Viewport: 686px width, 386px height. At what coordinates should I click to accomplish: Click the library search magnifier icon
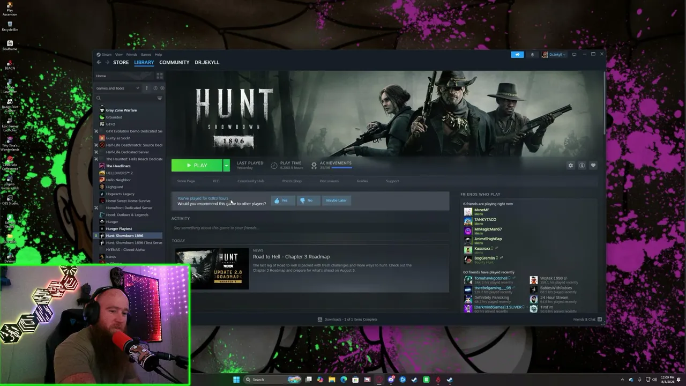(x=99, y=98)
